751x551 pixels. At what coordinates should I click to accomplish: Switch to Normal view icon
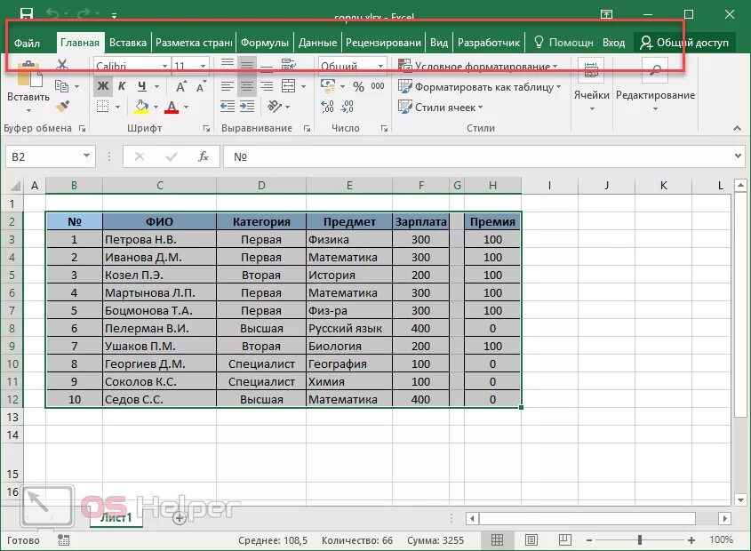click(497, 540)
